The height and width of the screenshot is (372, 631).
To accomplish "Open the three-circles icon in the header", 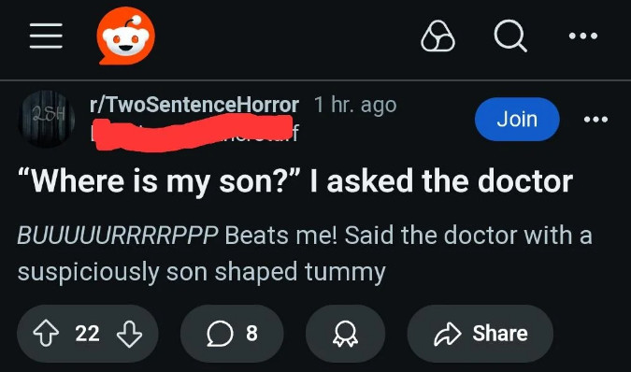I will 437,36.
